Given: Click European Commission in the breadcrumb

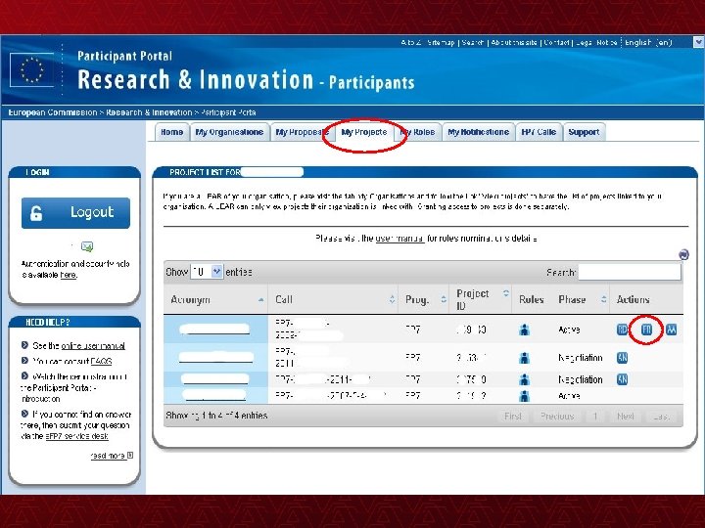Looking at the screenshot, I should pyautogui.click(x=53, y=112).
